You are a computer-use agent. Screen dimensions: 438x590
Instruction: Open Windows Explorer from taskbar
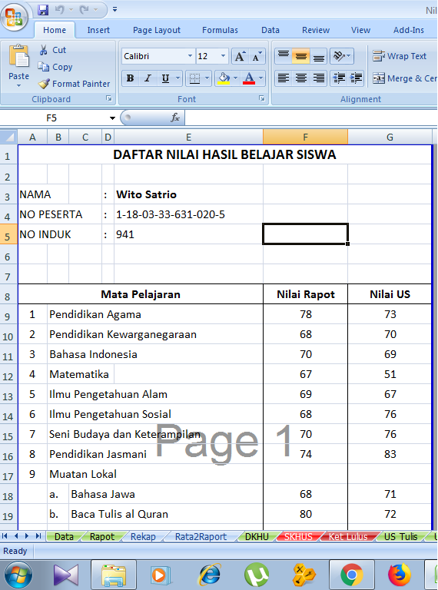114,575
